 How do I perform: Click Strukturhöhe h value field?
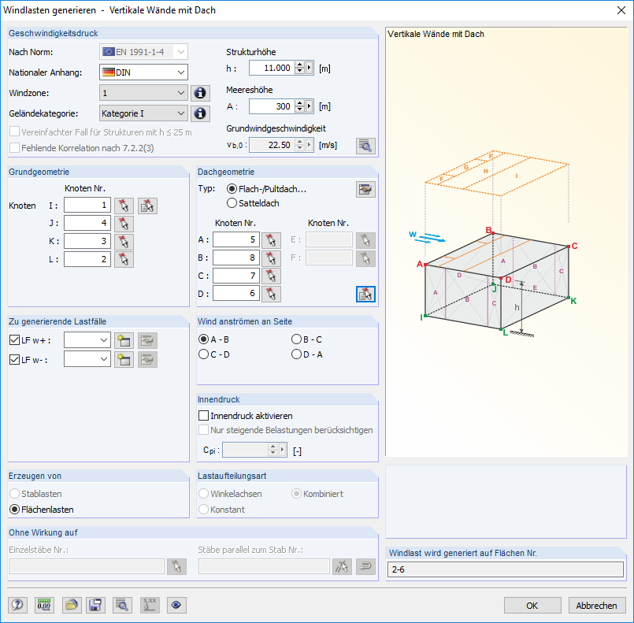pyautogui.click(x=273, y=68)
